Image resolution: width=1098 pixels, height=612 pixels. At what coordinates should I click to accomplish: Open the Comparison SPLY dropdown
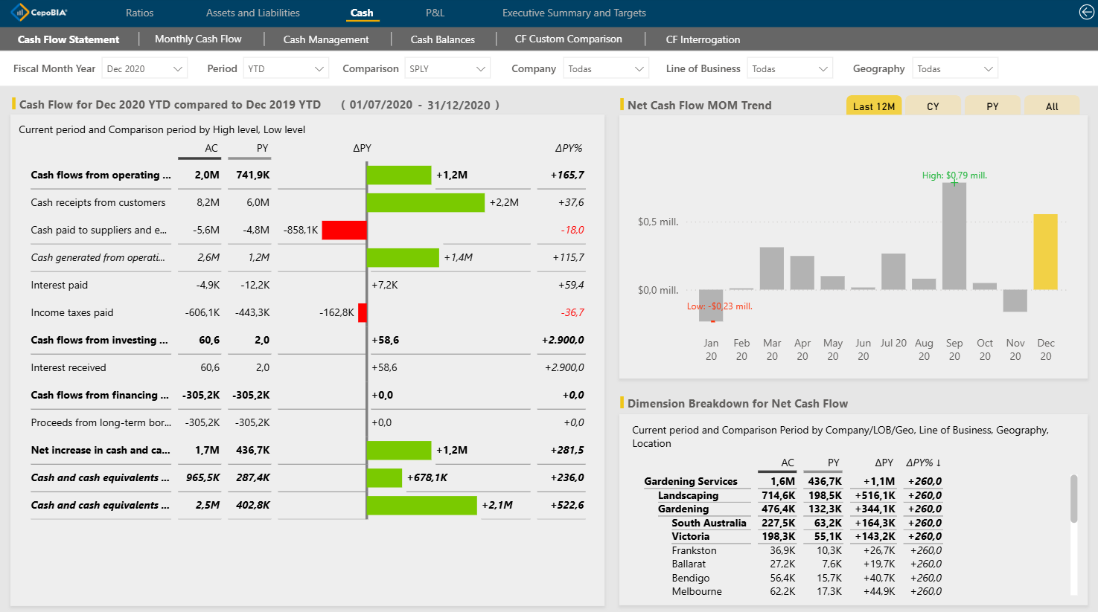pyautogui.click(x=447, y=68)
